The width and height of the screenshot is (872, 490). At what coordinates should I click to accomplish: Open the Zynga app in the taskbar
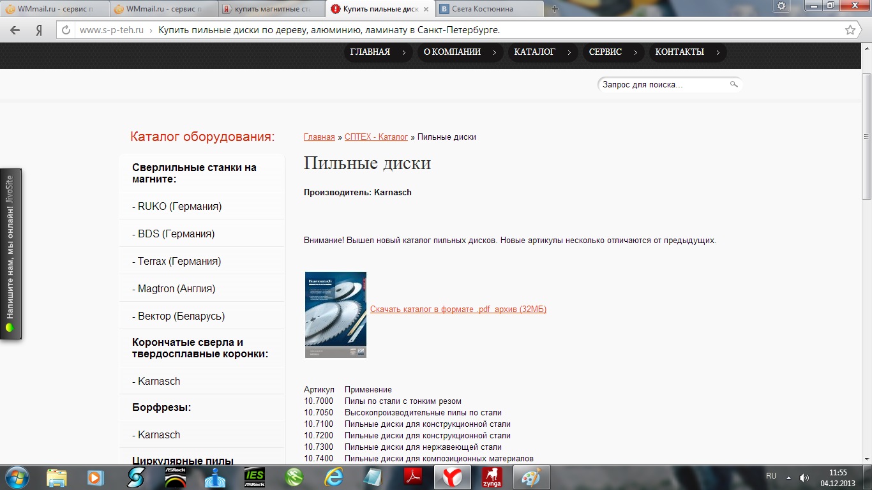[x=492, y=477]
